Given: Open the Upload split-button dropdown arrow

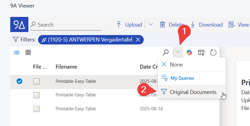Looking at the screenshot, I should coord(150,25).
